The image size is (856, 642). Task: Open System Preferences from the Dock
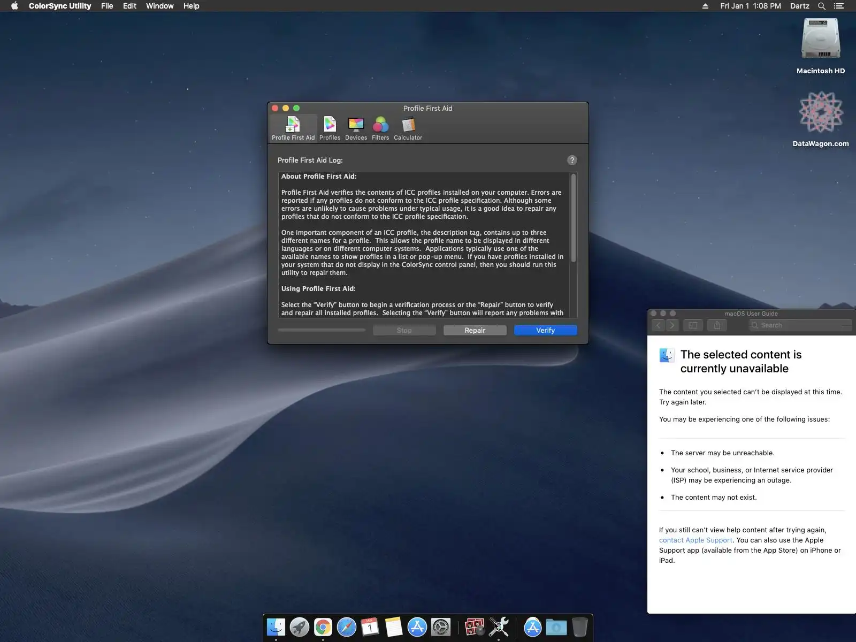441,627
